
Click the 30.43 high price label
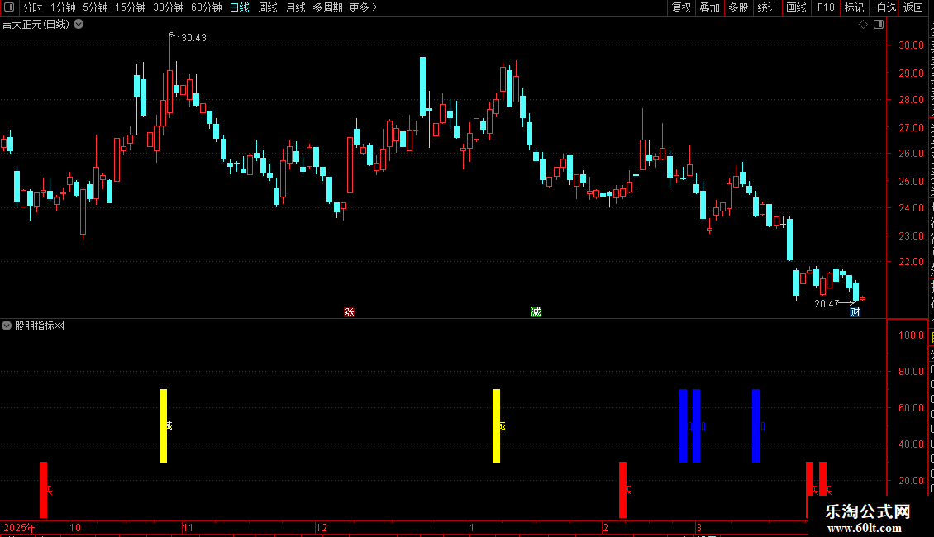(x=193, y=37)
